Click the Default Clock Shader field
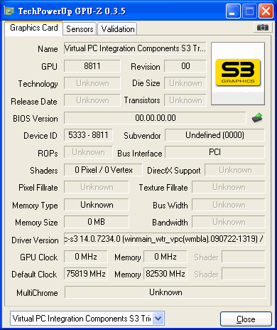The image size is (277, 330). click(244, 274)
